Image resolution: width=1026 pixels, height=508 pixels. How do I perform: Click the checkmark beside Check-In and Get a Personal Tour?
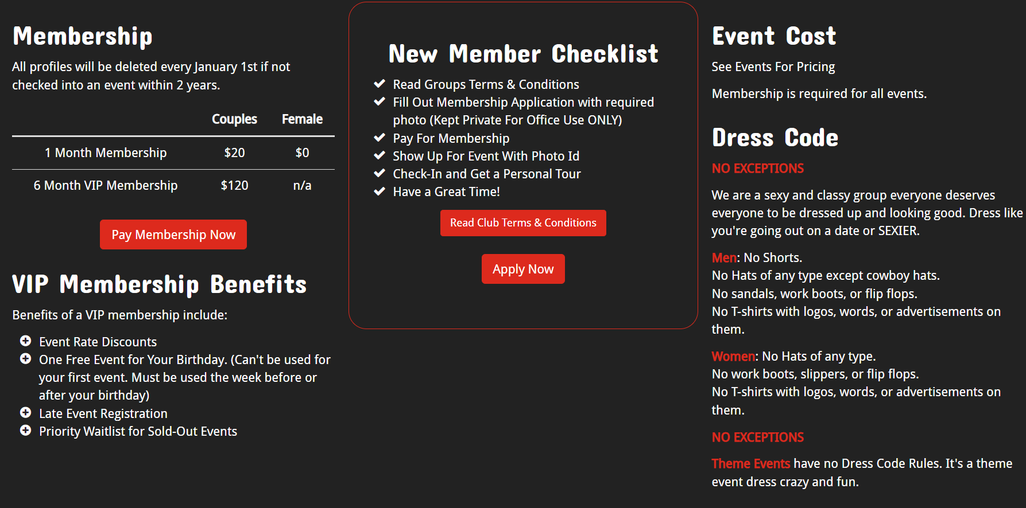379,173
